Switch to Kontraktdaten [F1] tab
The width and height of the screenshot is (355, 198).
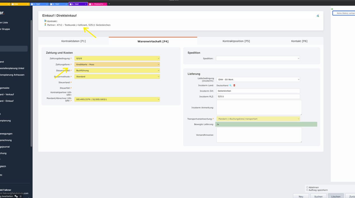point(74,41)
